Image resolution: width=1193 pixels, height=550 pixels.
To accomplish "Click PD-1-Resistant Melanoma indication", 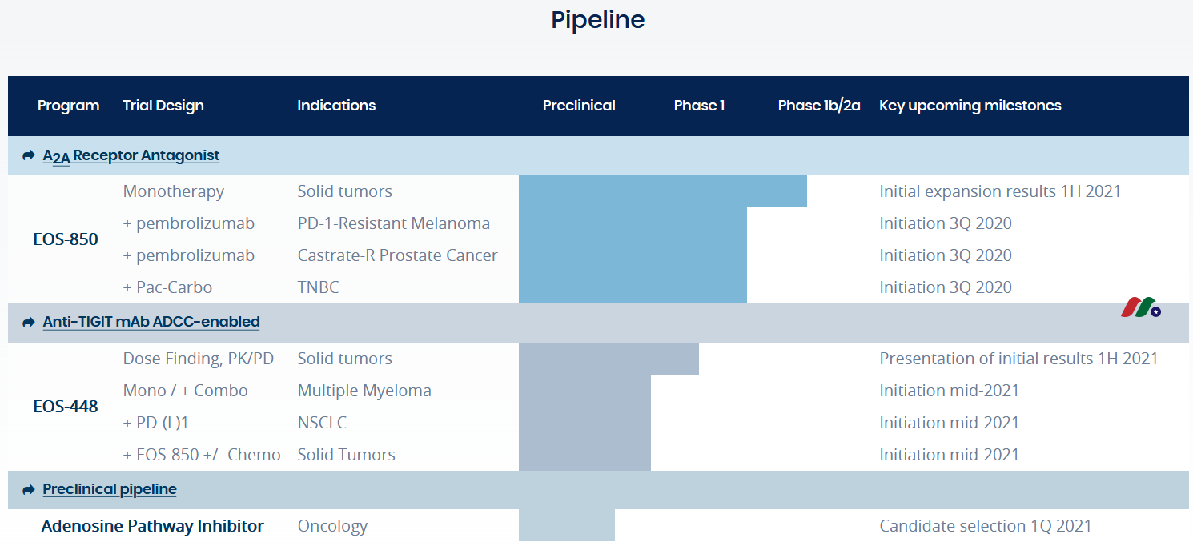I will coord(394,223).
